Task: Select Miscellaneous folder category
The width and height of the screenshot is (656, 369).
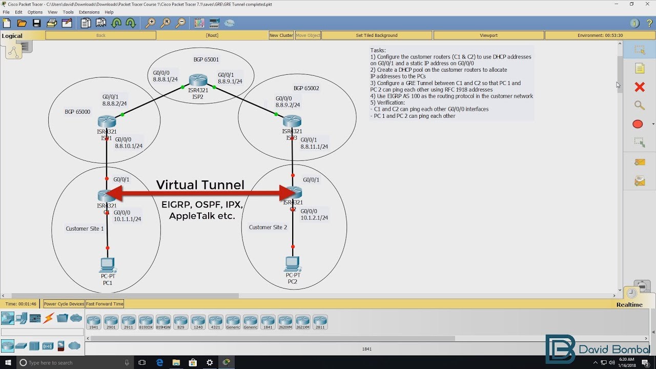Action: (x=63, y=318)
